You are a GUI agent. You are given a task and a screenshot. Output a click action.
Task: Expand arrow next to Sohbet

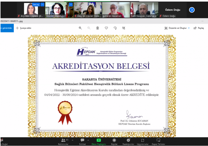[88, 140]
